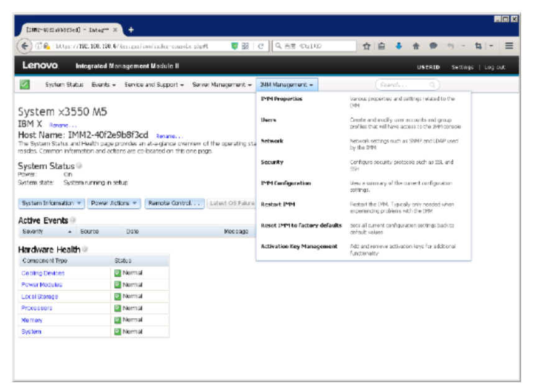This screenshot has width=534, height=388.
Task: Click Cooling Devices Normal status icon
Action: pos(117,273)
